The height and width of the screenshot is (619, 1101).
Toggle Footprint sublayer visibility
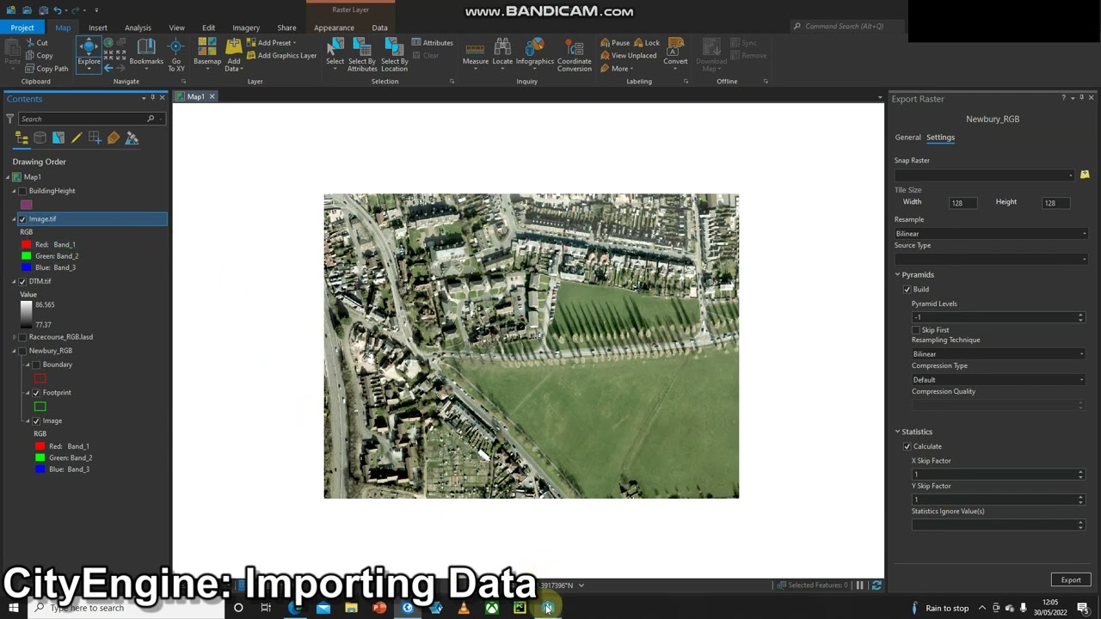(36, 393)
